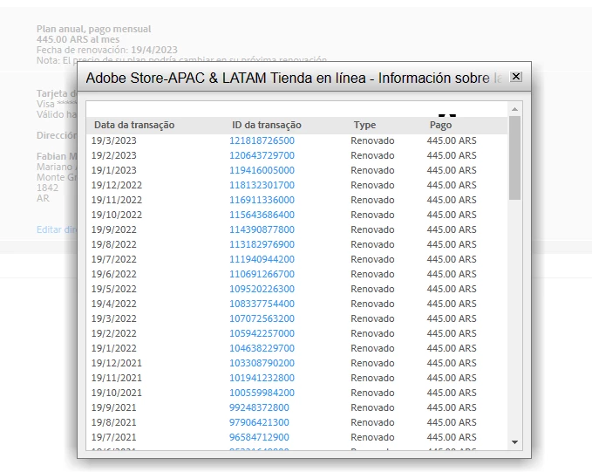The image size is (592, 472).
Task: Click the 'Type' column header
Action: tap(364, 125)
